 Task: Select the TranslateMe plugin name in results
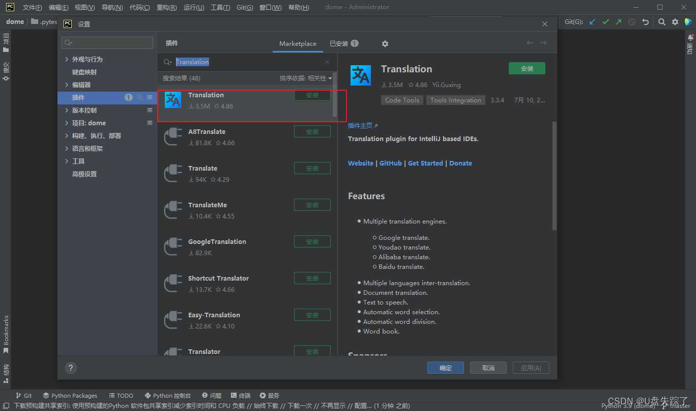click(208, 205)
